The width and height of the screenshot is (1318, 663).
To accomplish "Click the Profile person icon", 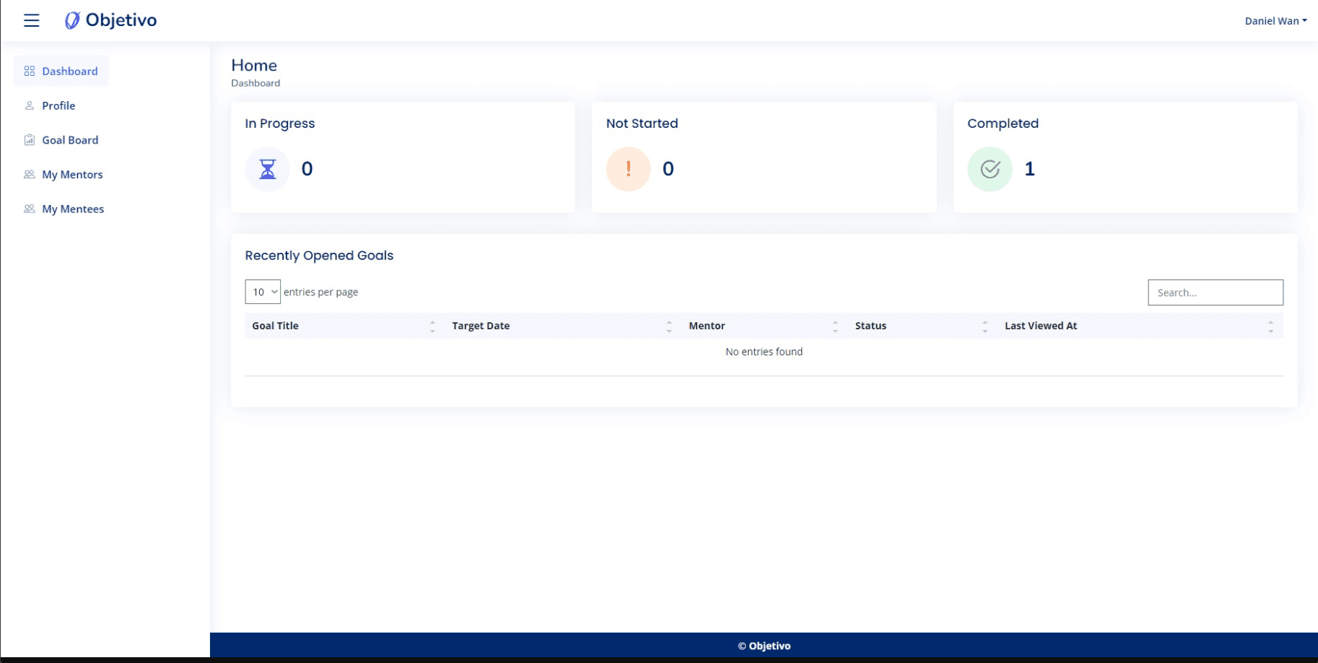I will point(30,105).
